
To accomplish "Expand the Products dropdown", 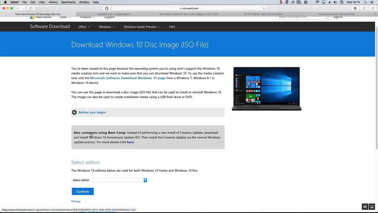I will click(x=87, y=17).
